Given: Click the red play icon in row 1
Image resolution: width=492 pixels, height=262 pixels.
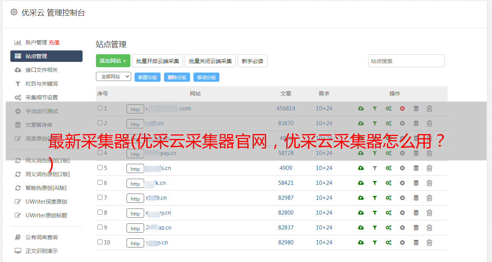Looking at the screenshot, I should tap(402, 108).
